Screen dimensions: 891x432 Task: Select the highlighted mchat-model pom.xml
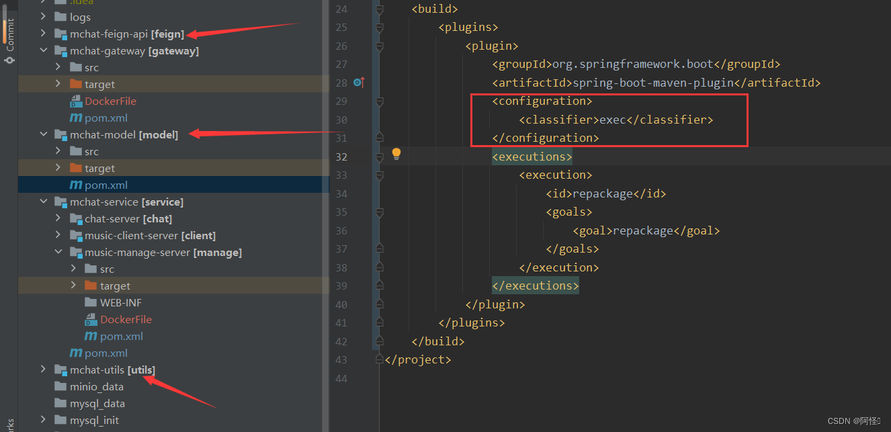pos(106,185)
